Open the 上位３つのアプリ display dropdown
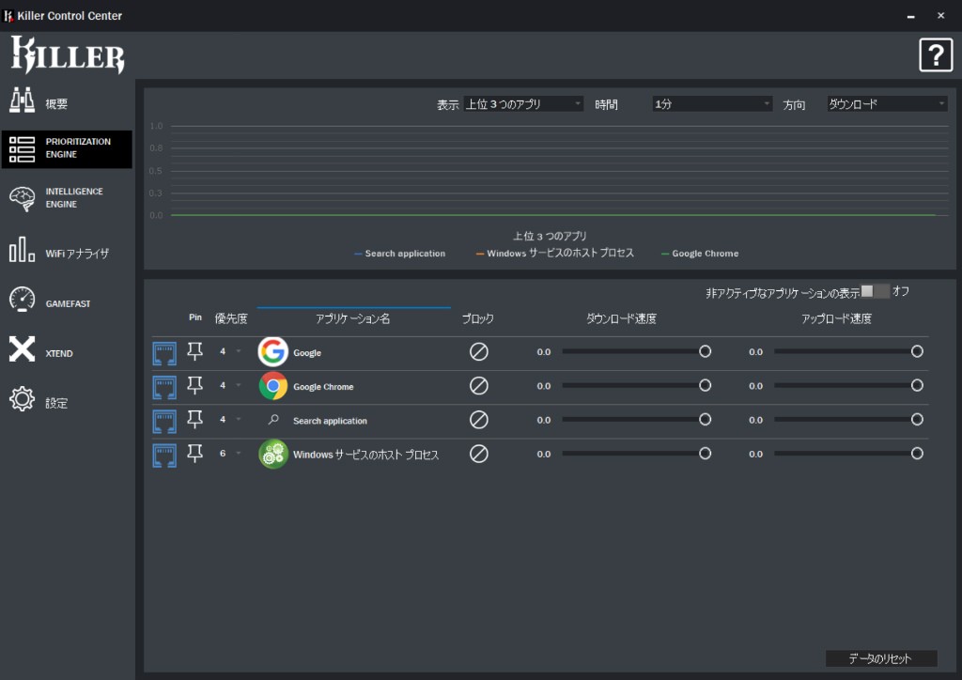This screenshot has height=680, width=962. pyautogui.click(x=523, y=104)
